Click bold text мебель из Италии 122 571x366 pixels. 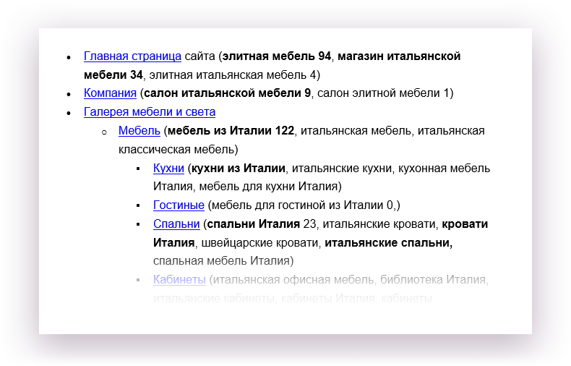pos(231,130)
